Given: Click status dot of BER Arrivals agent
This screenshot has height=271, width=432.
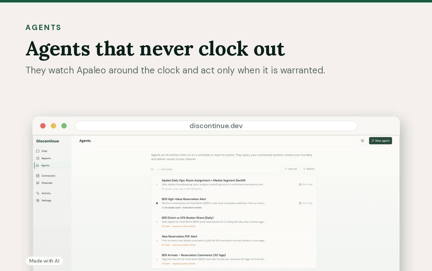Looking at the screenshot, I should (x=157, y=259).
